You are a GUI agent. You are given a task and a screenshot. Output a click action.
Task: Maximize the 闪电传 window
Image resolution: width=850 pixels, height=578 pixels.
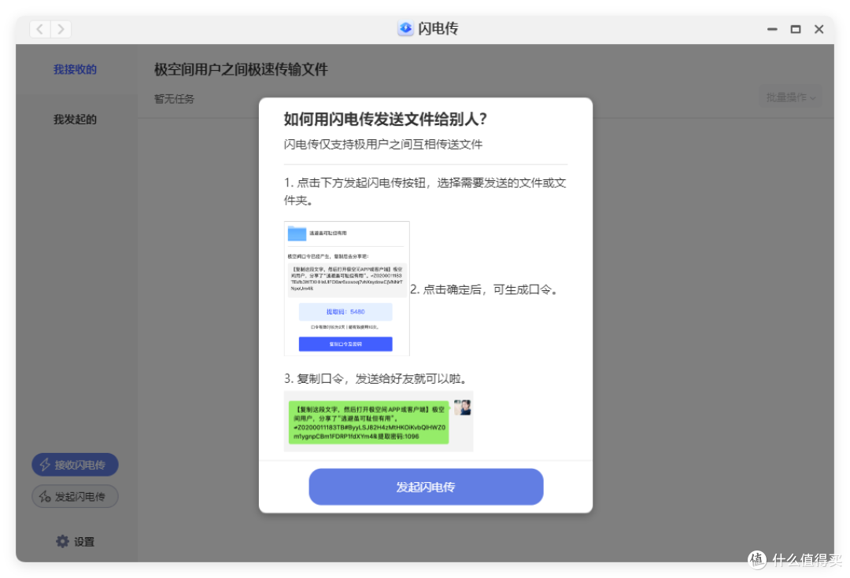pos(795,29)
